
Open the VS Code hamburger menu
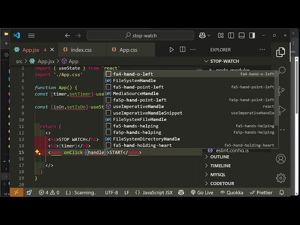pos(31,36)
